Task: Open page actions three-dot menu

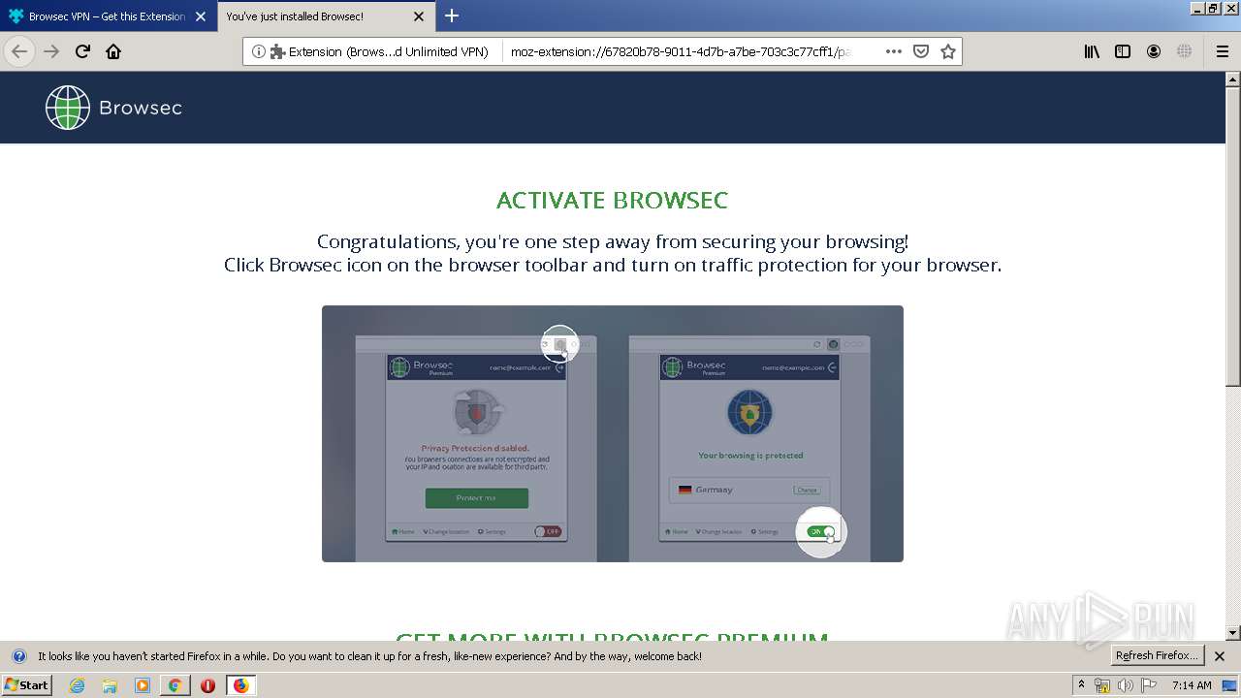Action: coord(893,51)
